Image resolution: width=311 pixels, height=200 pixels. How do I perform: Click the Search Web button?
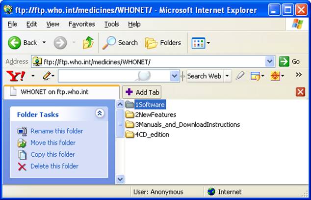pos(204,76)
